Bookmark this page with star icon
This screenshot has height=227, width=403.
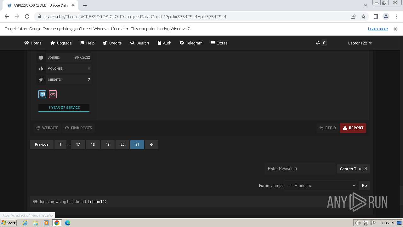coord(363,16)
